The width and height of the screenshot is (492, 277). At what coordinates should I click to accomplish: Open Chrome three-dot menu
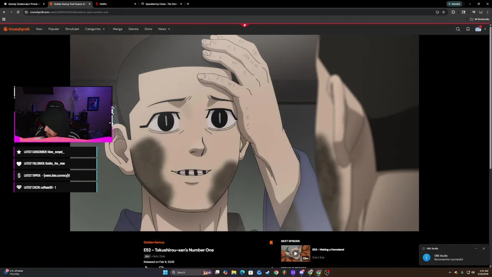point(487,12)
